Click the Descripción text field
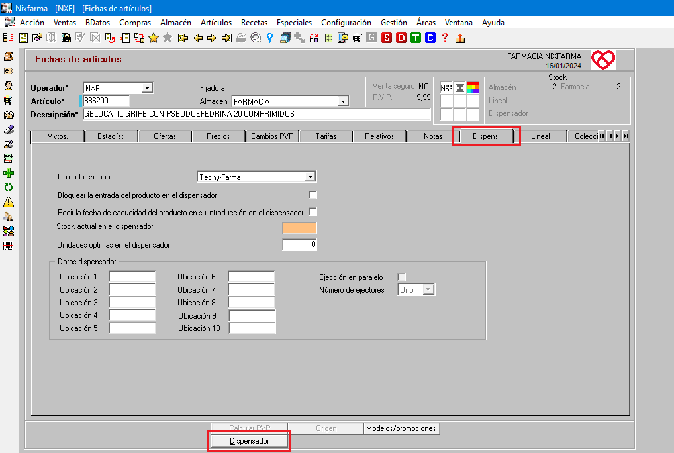 257,115
